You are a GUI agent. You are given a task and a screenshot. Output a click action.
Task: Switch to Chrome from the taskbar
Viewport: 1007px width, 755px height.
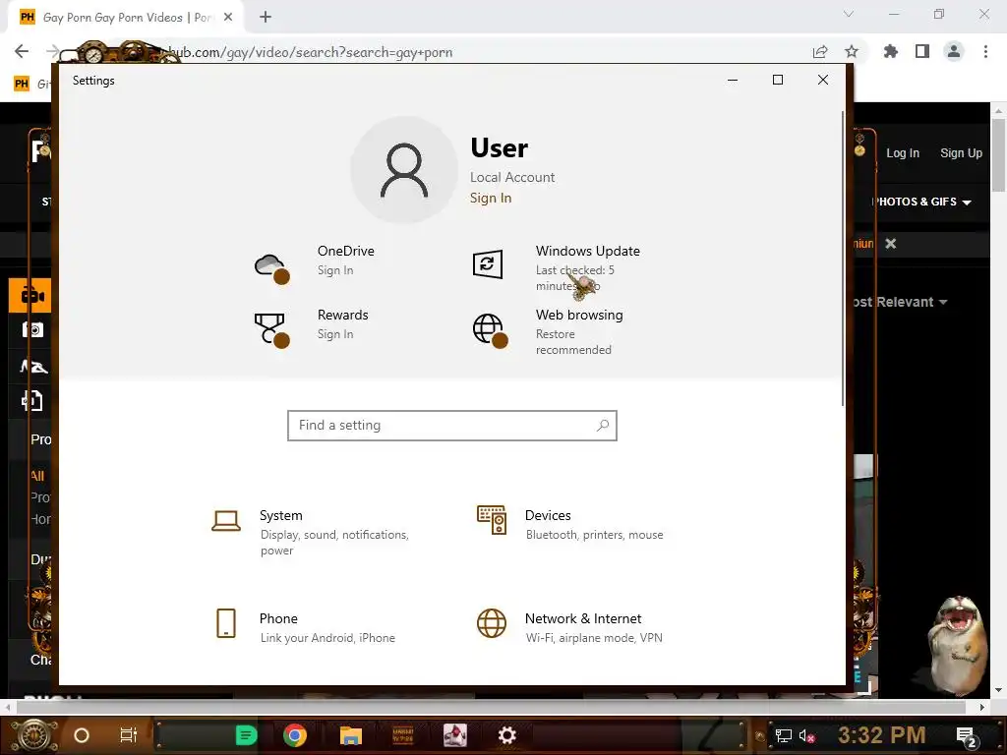tap(295, 735)
